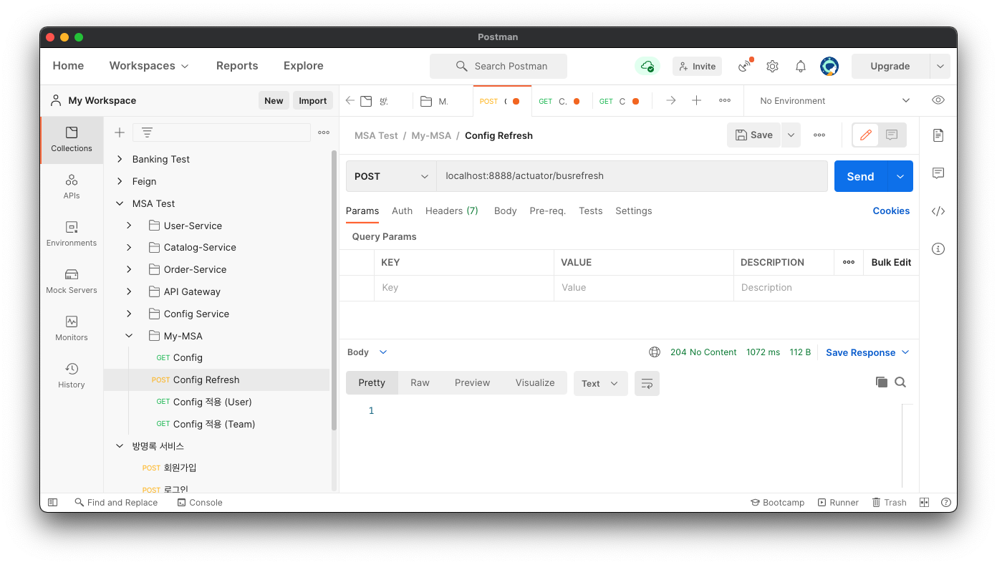Collapse the MSA Test collection
The height and width of the screenshot is (565, 997).
tap(120, 203)
